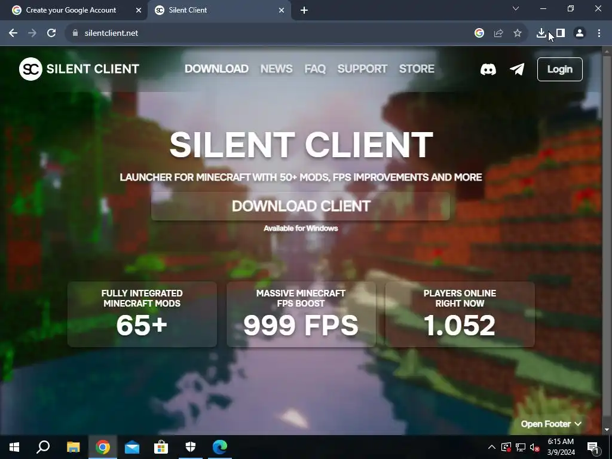Close the Silent Client tab
Viewport: 612px width, 459px height.
pos(281,10)
